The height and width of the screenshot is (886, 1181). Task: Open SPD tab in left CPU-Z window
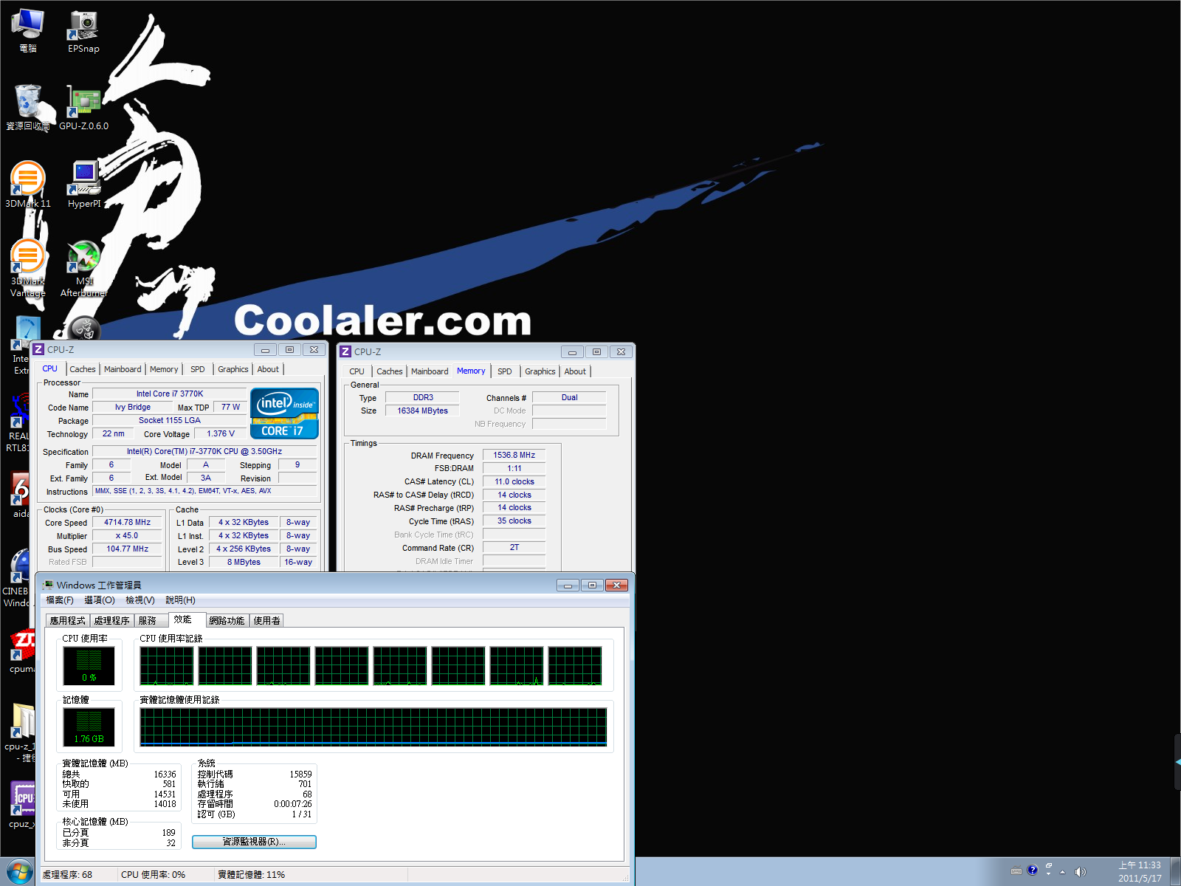tap(198, 369)
